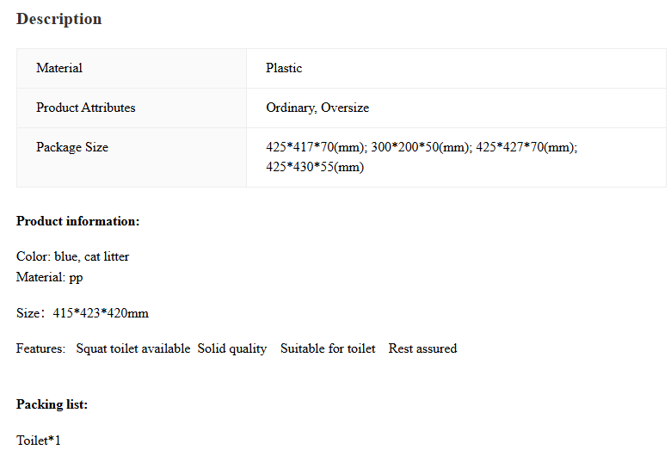Click the Features label
Viewport: 671px width, 456px height.
coord(40,348)
